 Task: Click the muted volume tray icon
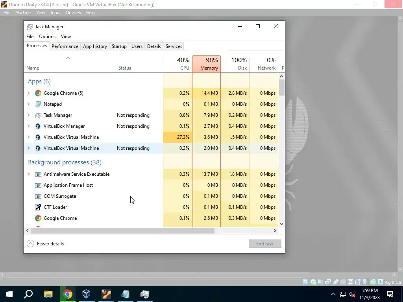352,294
